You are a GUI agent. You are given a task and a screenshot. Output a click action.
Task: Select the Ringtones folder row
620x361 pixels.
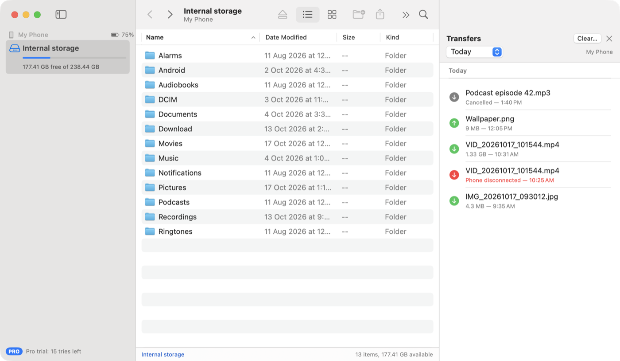click(x=287, y=232)
